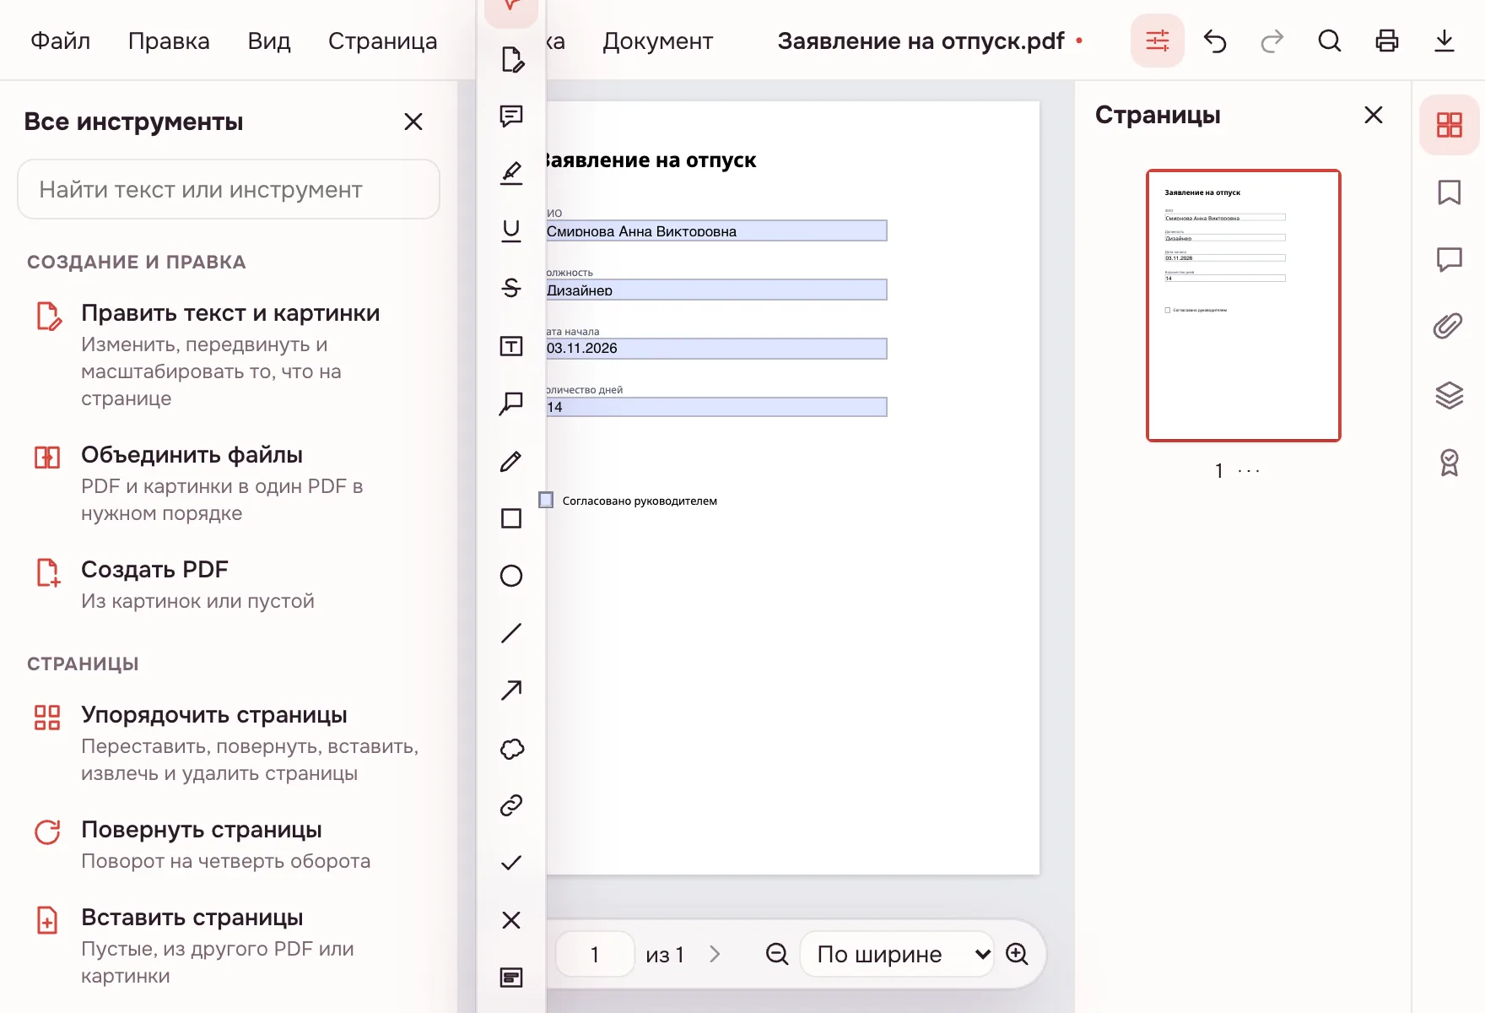Click the page number input field

[x=595, y=954]
